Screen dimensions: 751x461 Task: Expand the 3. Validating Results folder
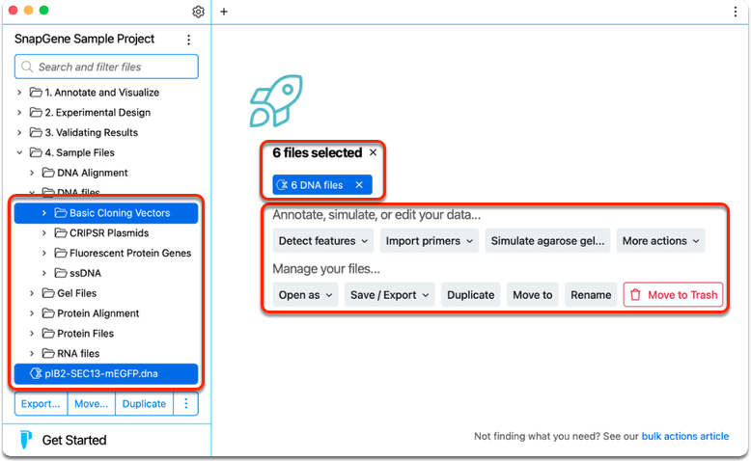click(19, 132)
